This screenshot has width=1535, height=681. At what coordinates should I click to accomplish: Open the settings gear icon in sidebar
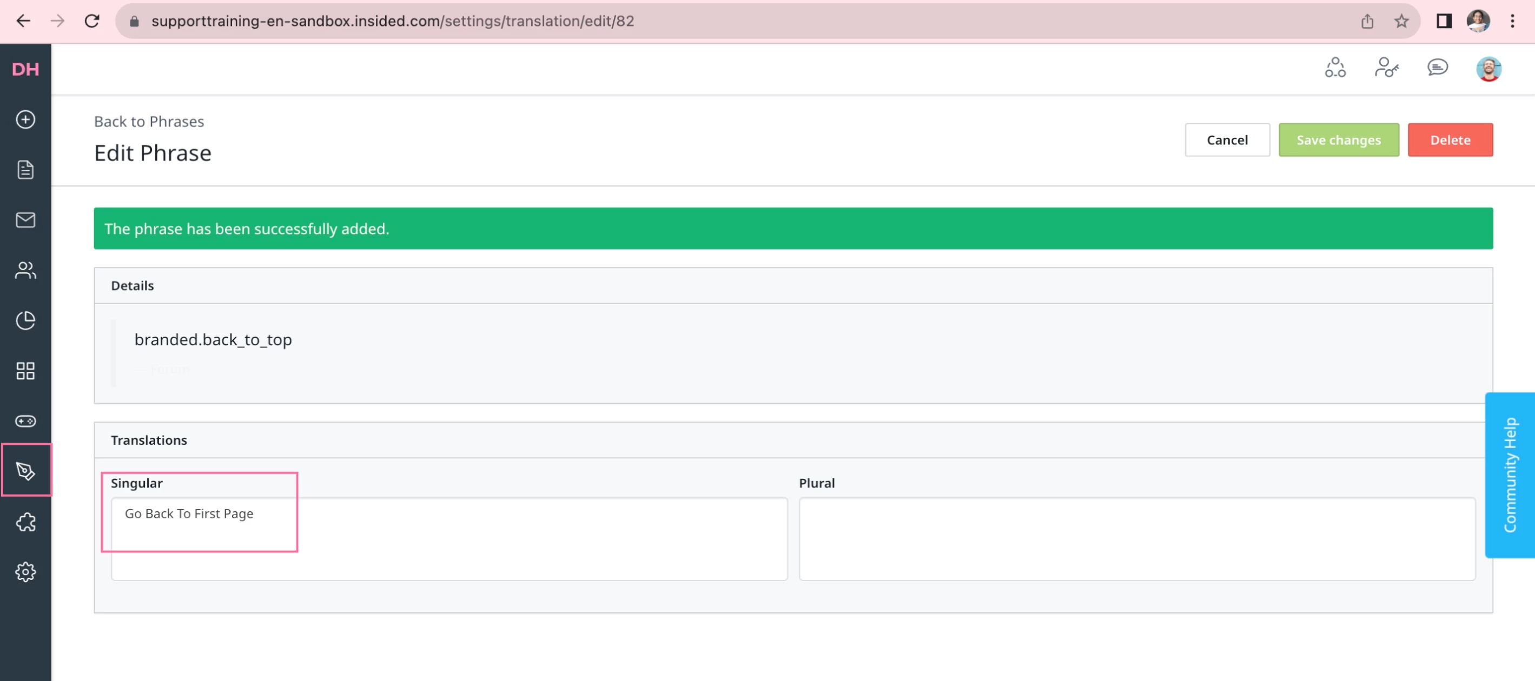pyautogui.click(x=25, y=572)
